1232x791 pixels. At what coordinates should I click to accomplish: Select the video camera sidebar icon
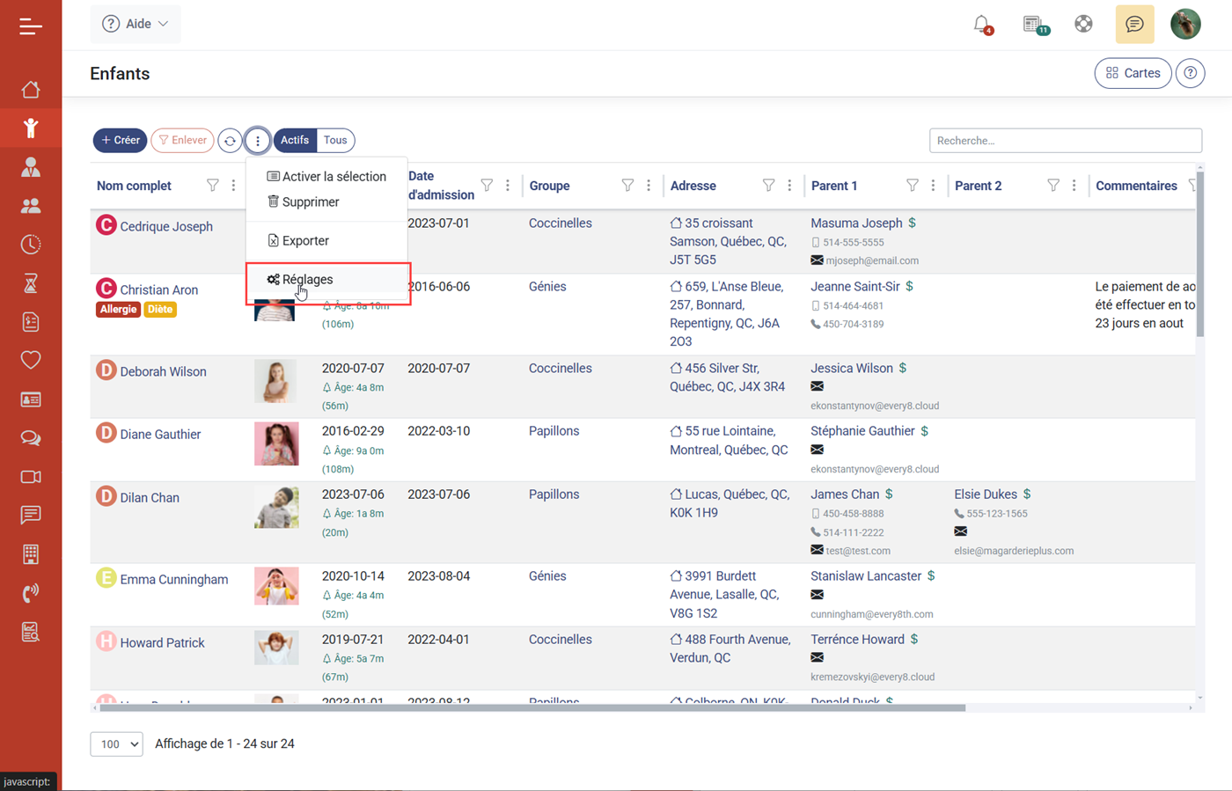point(31,476)
